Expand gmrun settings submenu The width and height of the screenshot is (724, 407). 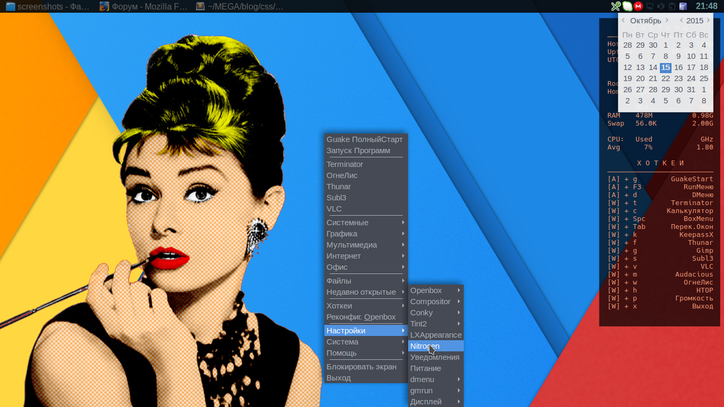436,391
